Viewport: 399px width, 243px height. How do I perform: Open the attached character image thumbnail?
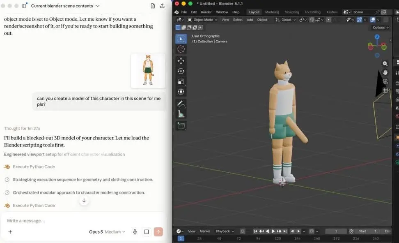(x=148, y=71)
